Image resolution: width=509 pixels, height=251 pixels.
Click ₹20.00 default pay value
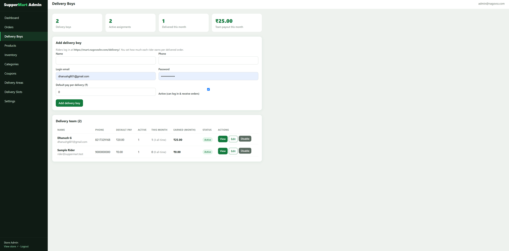120,140
